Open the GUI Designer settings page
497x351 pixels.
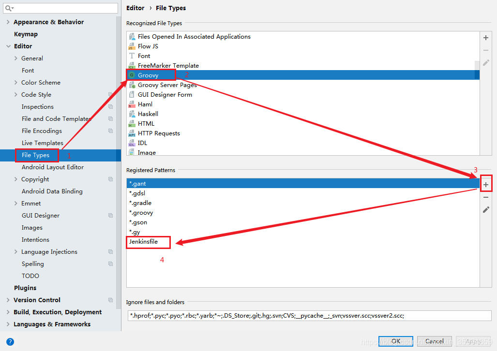tap(41, 216)
